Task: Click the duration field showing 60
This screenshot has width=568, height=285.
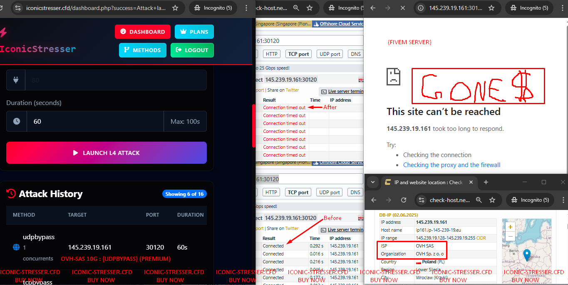Action: (x=95, y=121)
